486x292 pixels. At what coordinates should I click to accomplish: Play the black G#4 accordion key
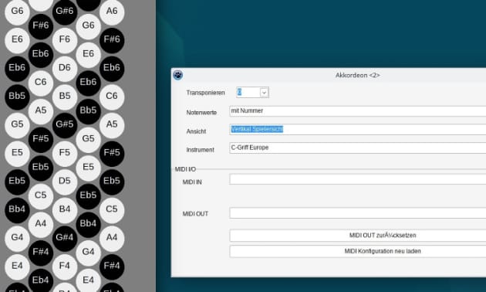click(65, 238)
